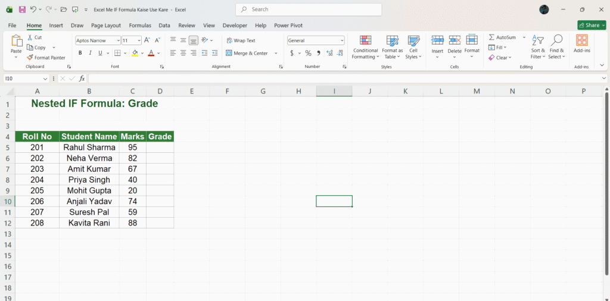Viewport: 610px width, 301px height.
Task: Increase decimal places
Action: click(x=329, y=53)
